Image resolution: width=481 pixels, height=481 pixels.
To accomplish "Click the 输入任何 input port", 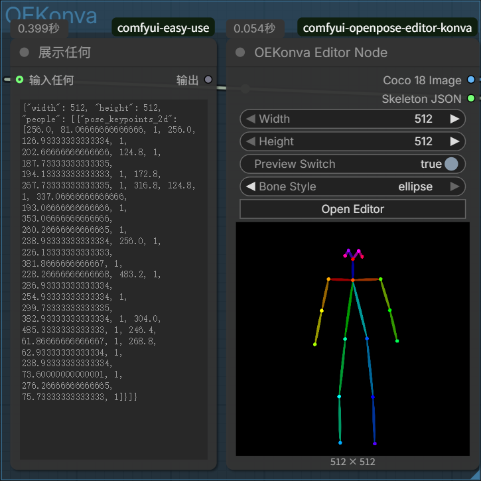I will click(x=20, y=80).
